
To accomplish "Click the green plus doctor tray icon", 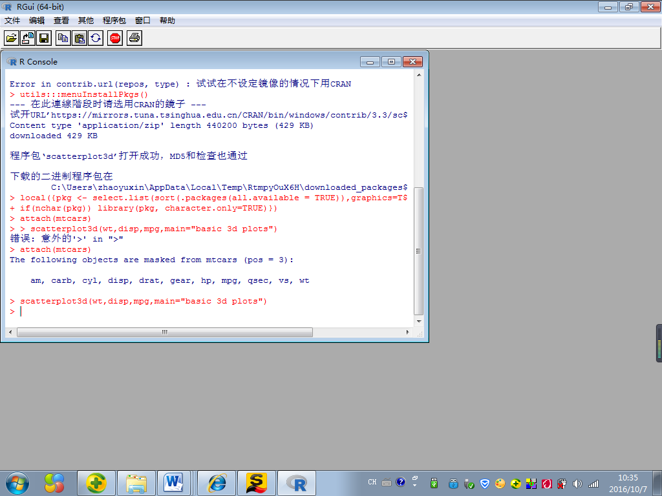I will 515,483.
